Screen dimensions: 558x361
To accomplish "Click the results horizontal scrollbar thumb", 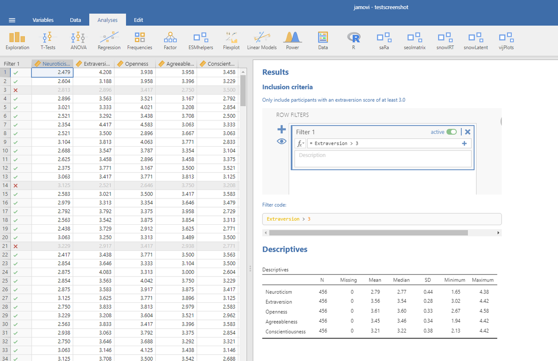I will [x=368, y=233].
